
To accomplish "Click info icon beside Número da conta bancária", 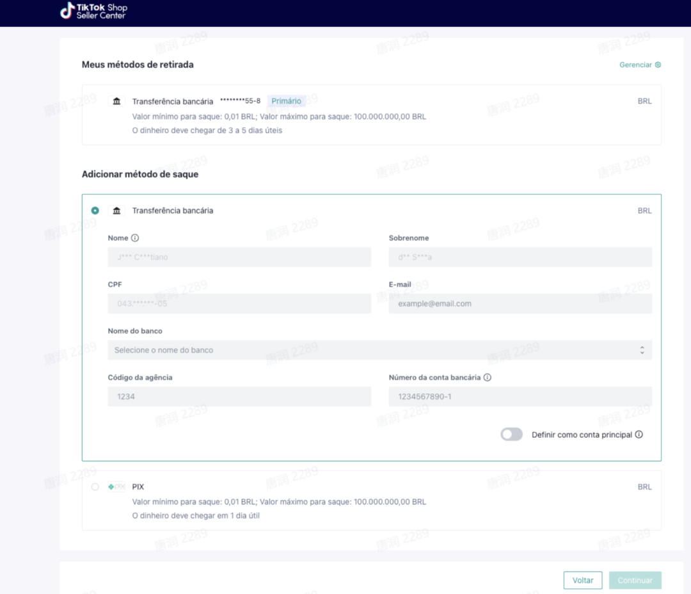I will pos(488,378).
